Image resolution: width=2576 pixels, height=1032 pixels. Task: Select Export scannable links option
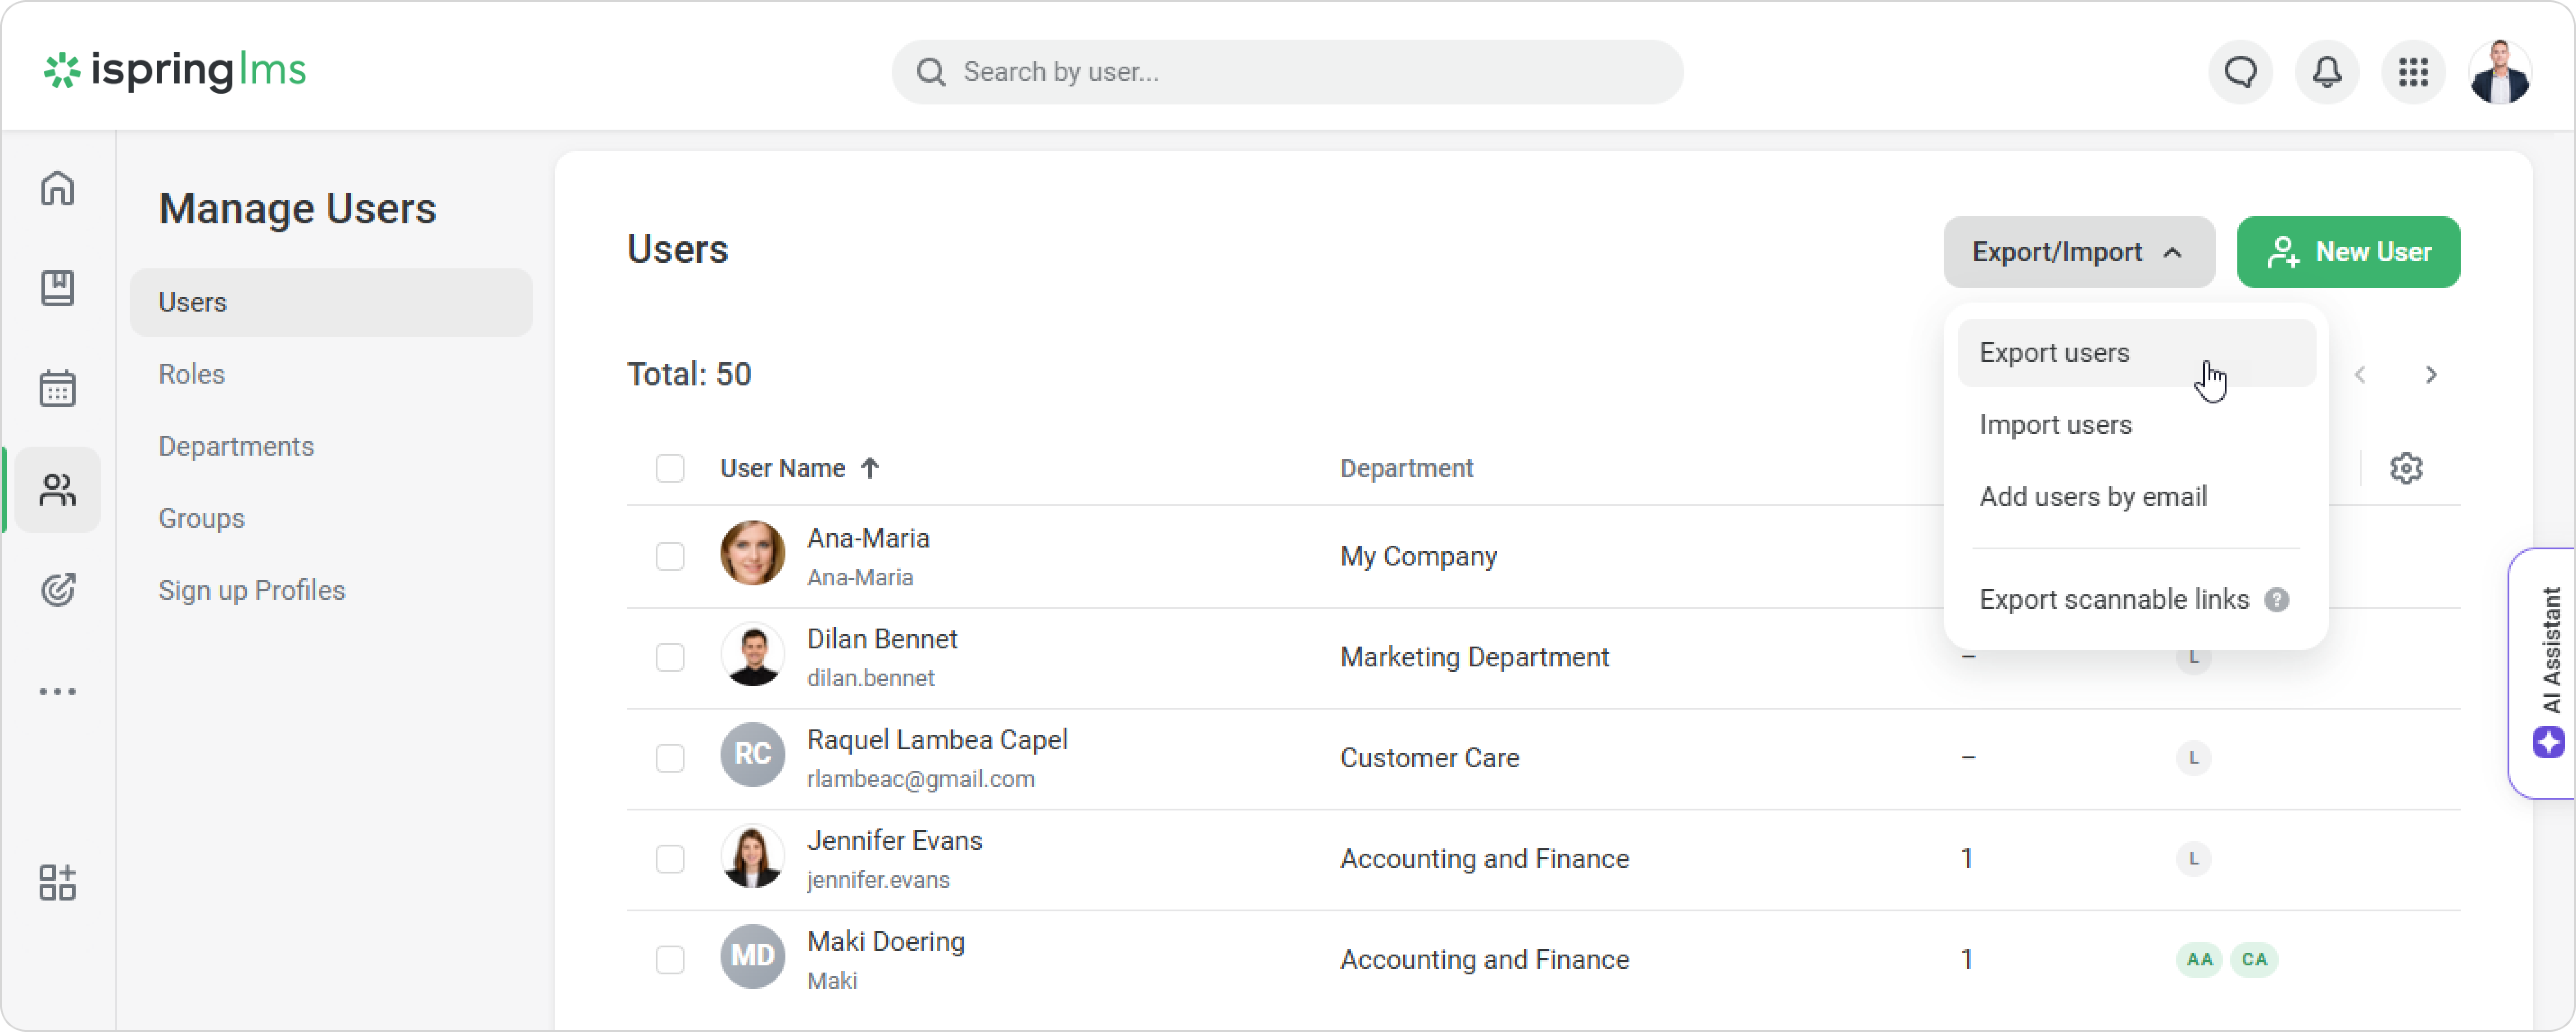tap(2113, 599)
